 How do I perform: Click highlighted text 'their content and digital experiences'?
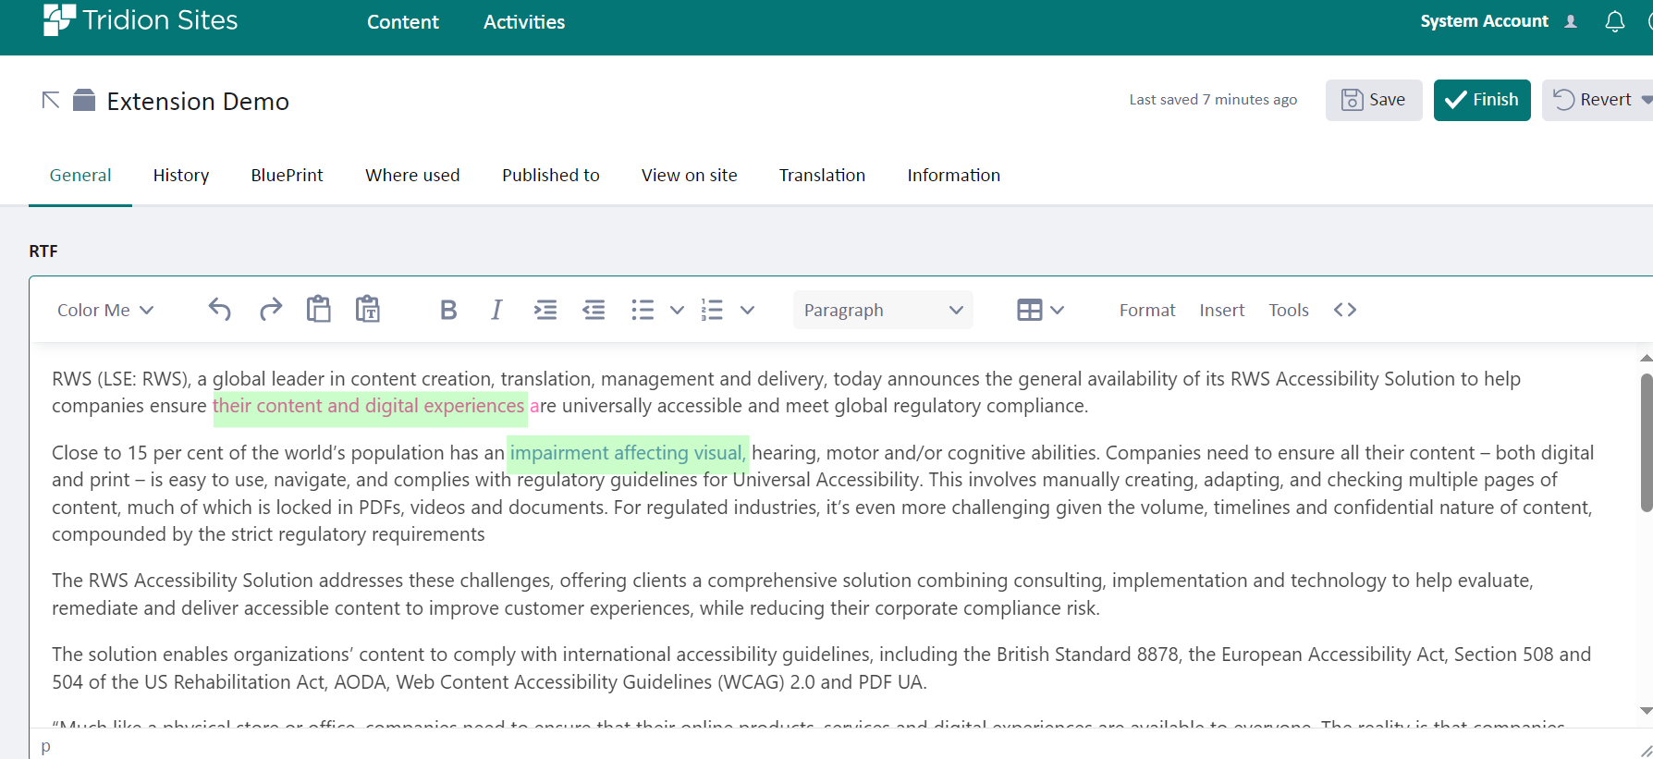pos(369,406)
